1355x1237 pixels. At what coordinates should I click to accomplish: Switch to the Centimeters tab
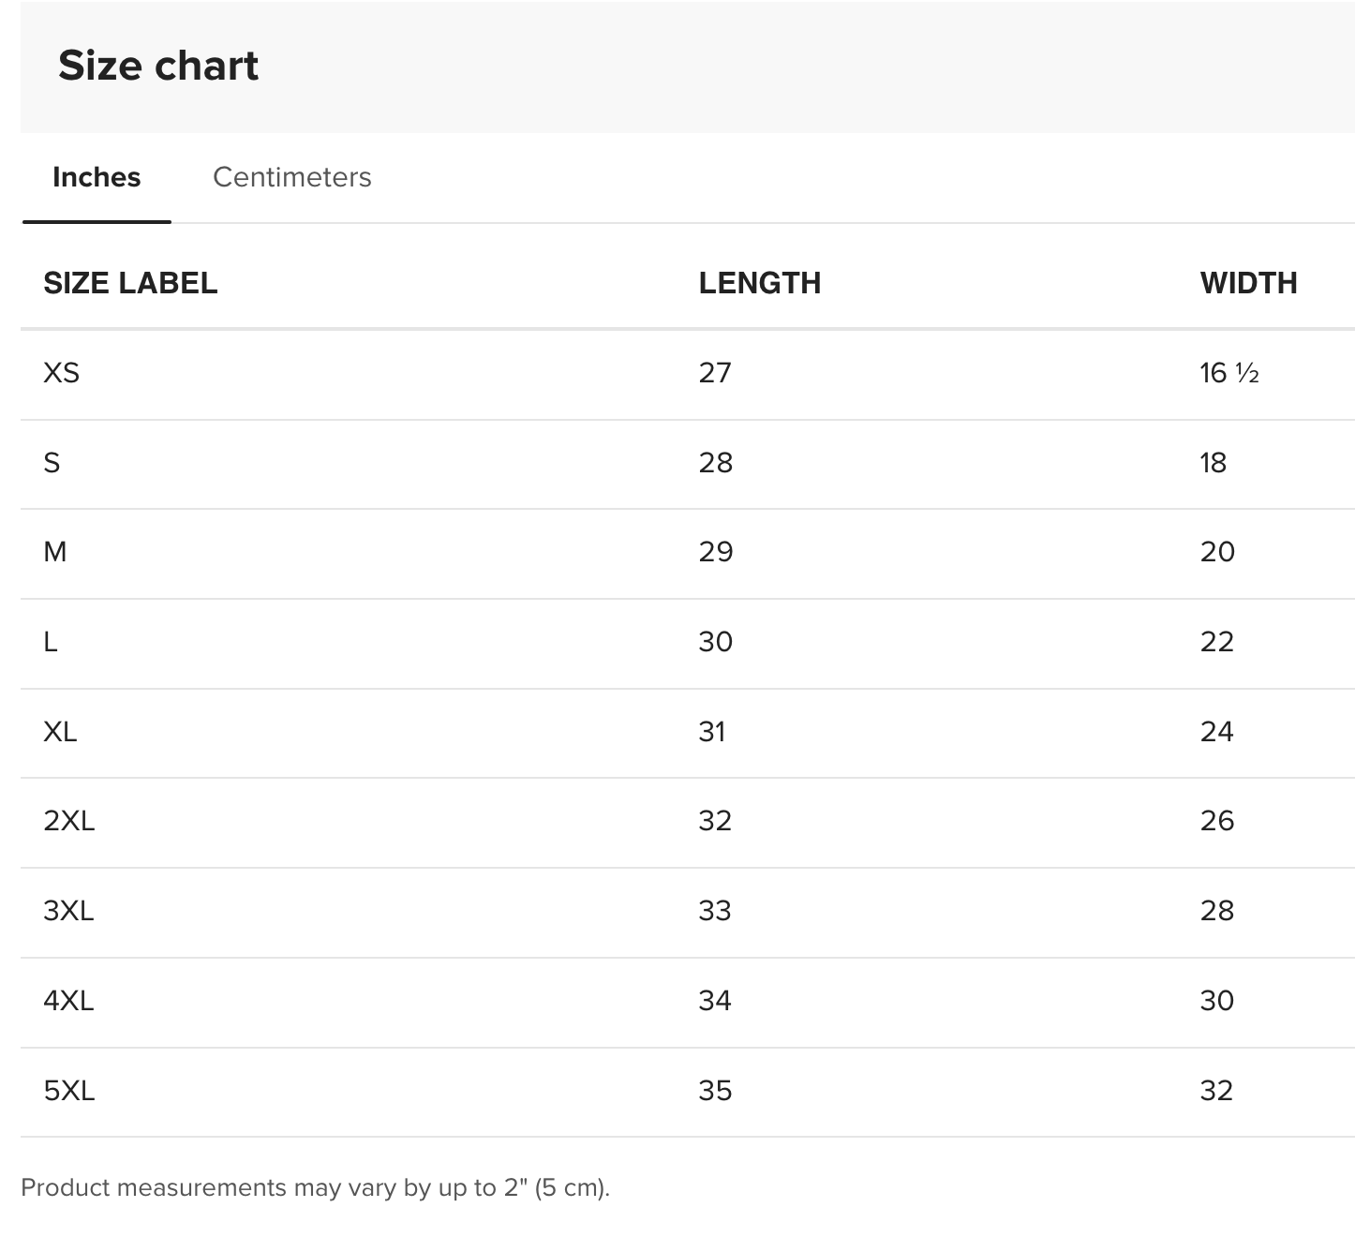tap(291, 177)
